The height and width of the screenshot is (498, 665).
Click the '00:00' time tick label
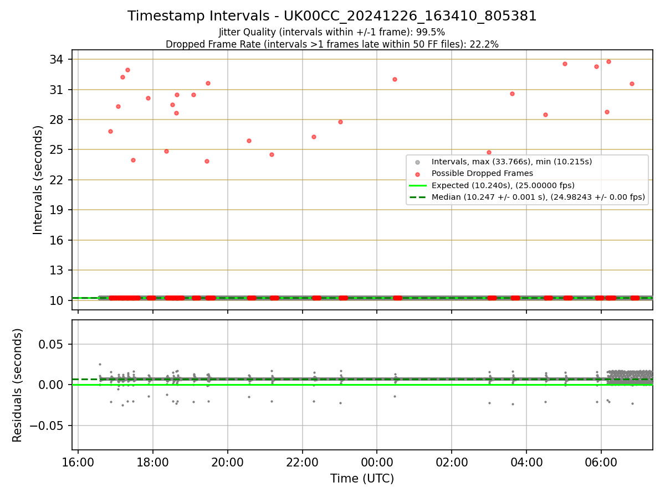click(x=377, y=462)
